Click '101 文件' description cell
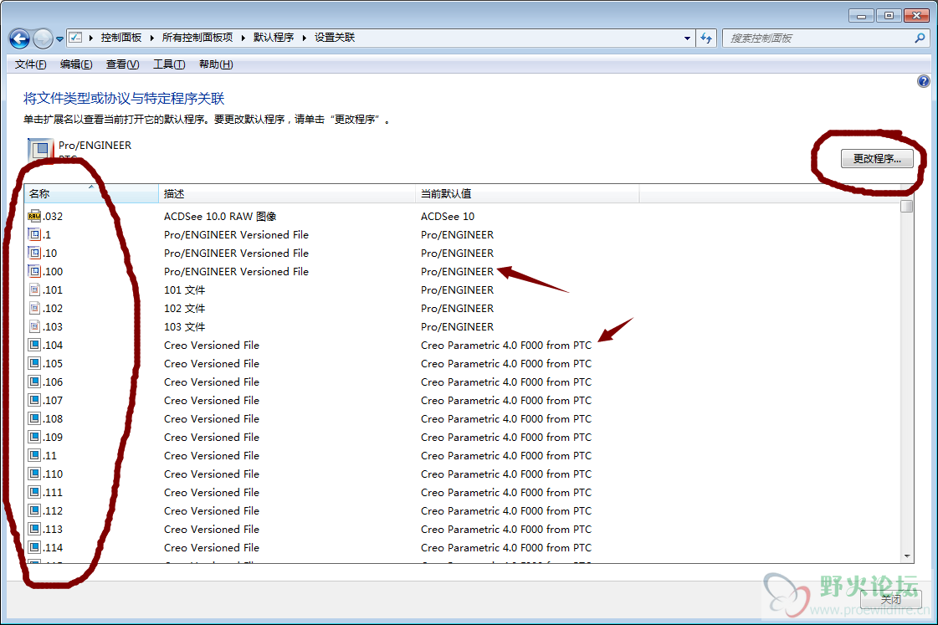938x625 pixels. tap(184, 290)
